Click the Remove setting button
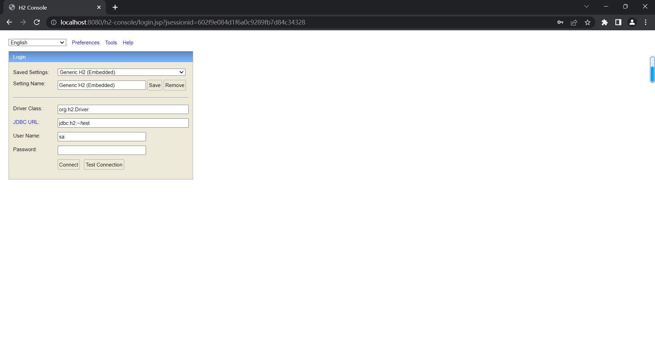This screenshot has width=655, height=348. click(x=175, y=85)
